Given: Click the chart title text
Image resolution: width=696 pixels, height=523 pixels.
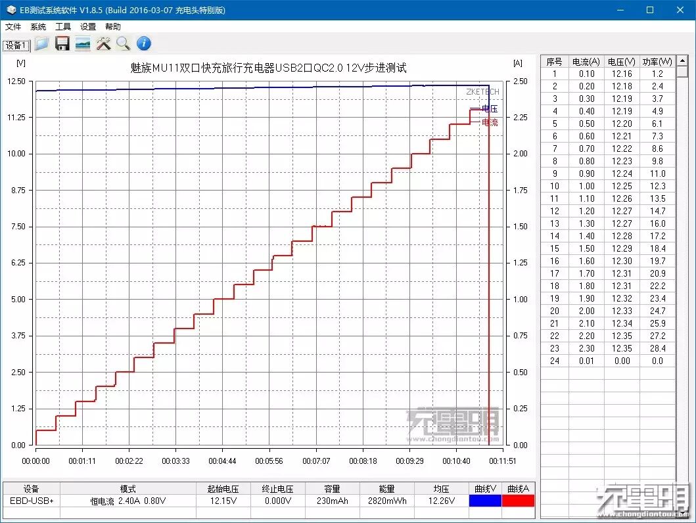Looking at the screenshot, I should point(269,68).
